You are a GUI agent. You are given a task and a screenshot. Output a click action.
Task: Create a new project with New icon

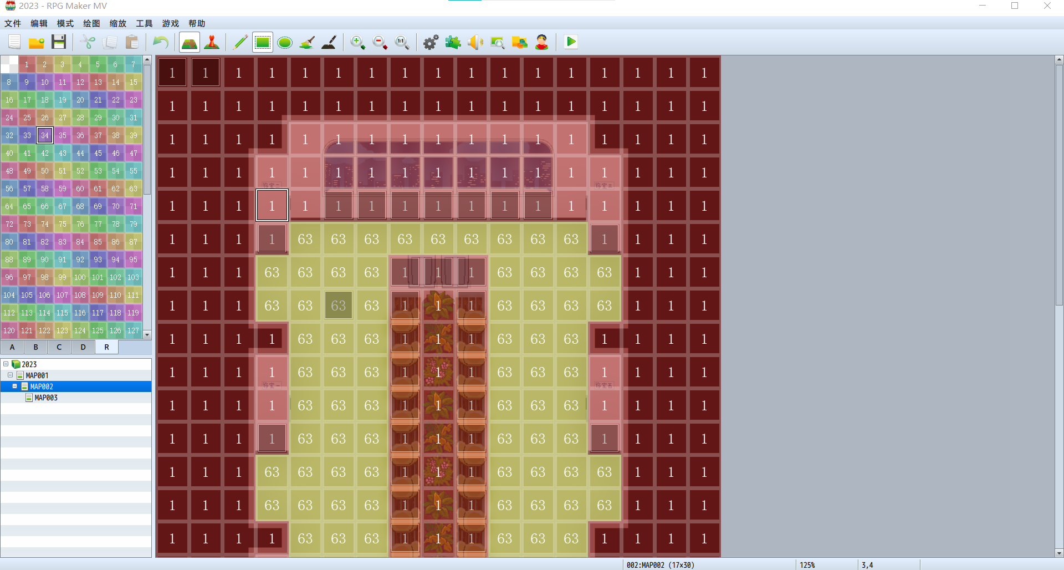14,42
